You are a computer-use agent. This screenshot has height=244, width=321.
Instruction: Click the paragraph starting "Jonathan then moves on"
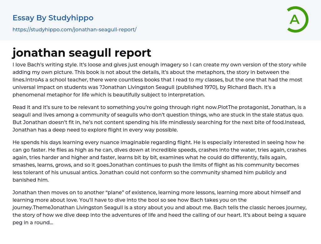click(x=159, y=207)
